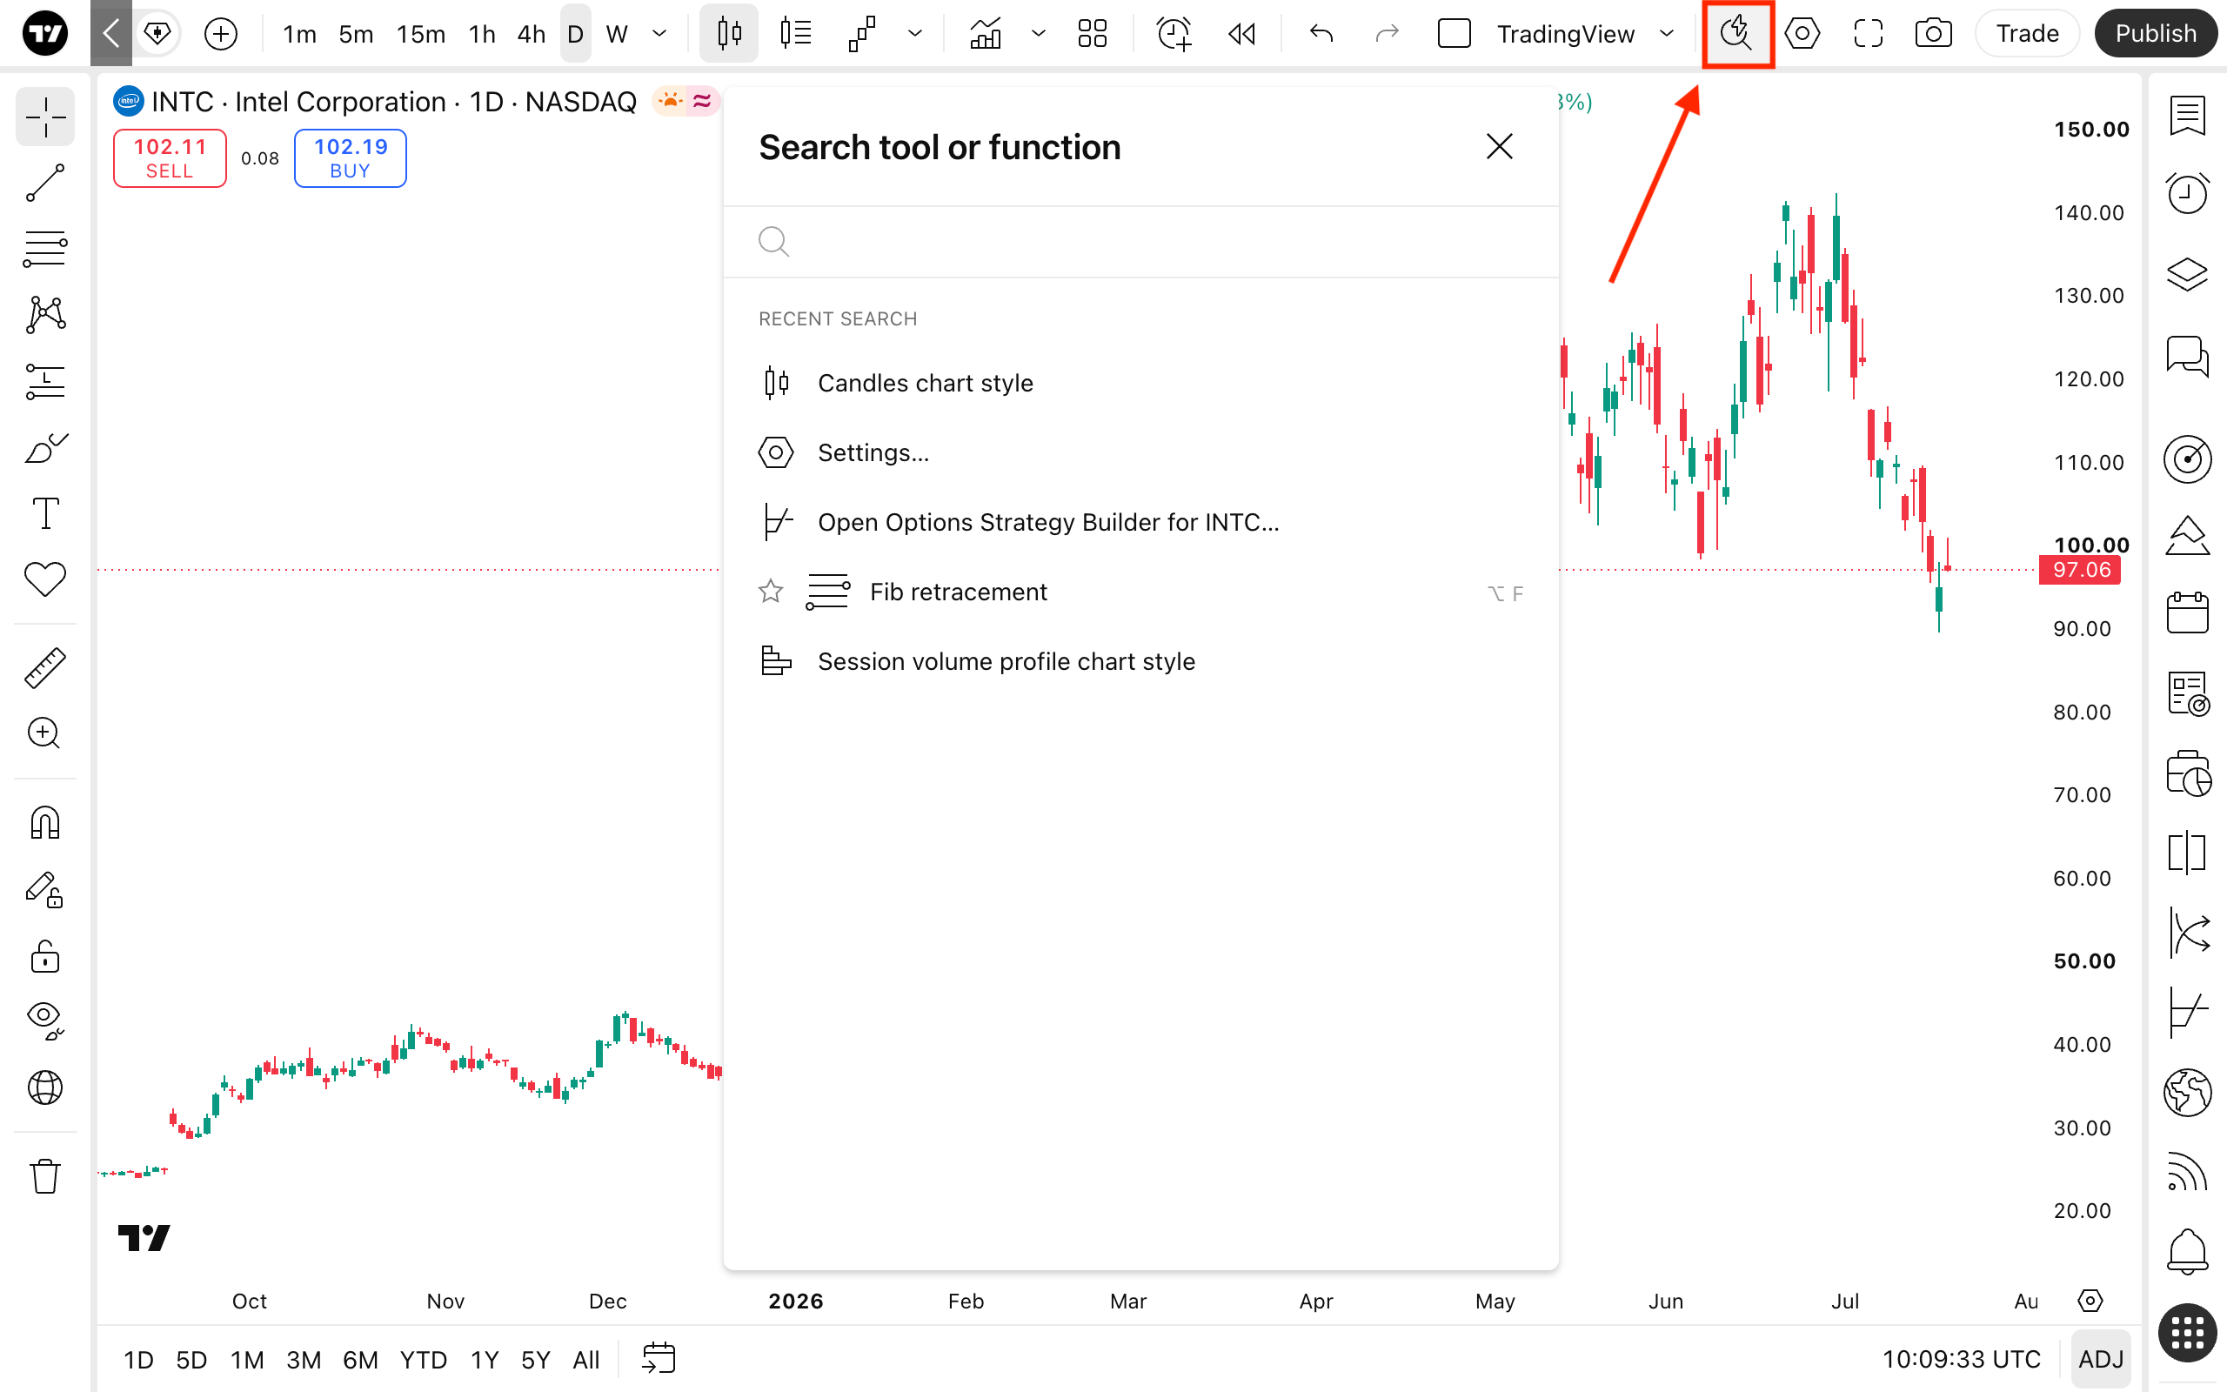
Task: Expand the time interval dropdown chevron
Action: [x=659, y=34]
